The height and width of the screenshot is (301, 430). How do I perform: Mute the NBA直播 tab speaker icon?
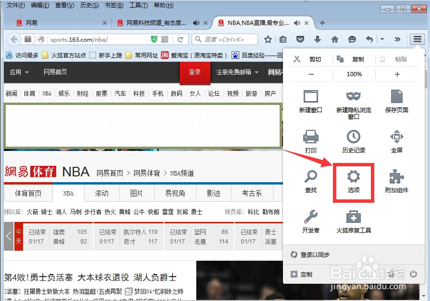point(297,23)
